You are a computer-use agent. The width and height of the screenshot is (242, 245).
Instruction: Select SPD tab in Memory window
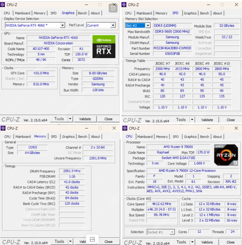tap(54, 136)
